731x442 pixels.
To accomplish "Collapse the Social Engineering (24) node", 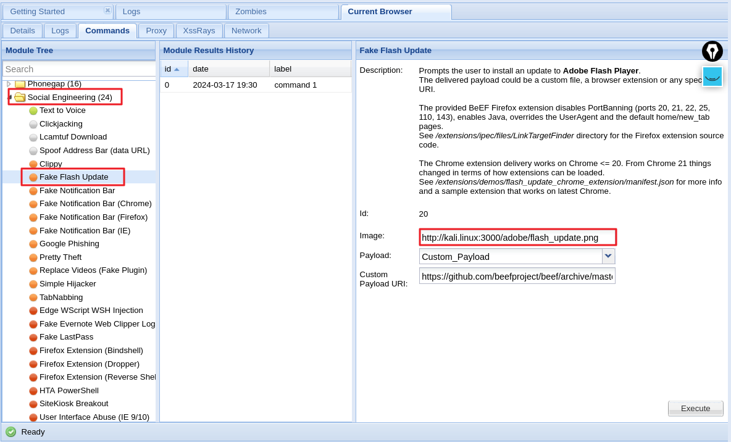I will click(9, 98).
